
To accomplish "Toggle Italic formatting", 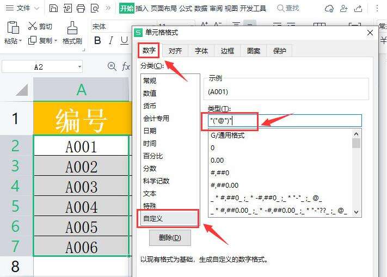I will tap(111, 40).
